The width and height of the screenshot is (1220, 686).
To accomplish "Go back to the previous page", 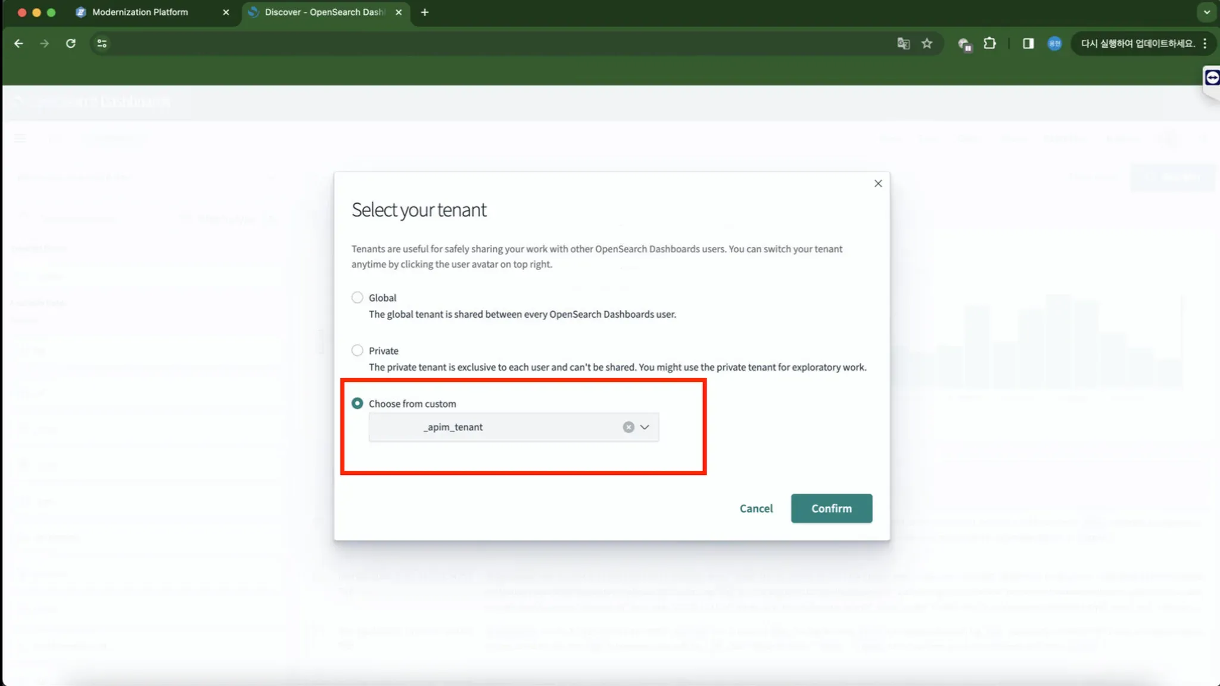I will [18, 44].
